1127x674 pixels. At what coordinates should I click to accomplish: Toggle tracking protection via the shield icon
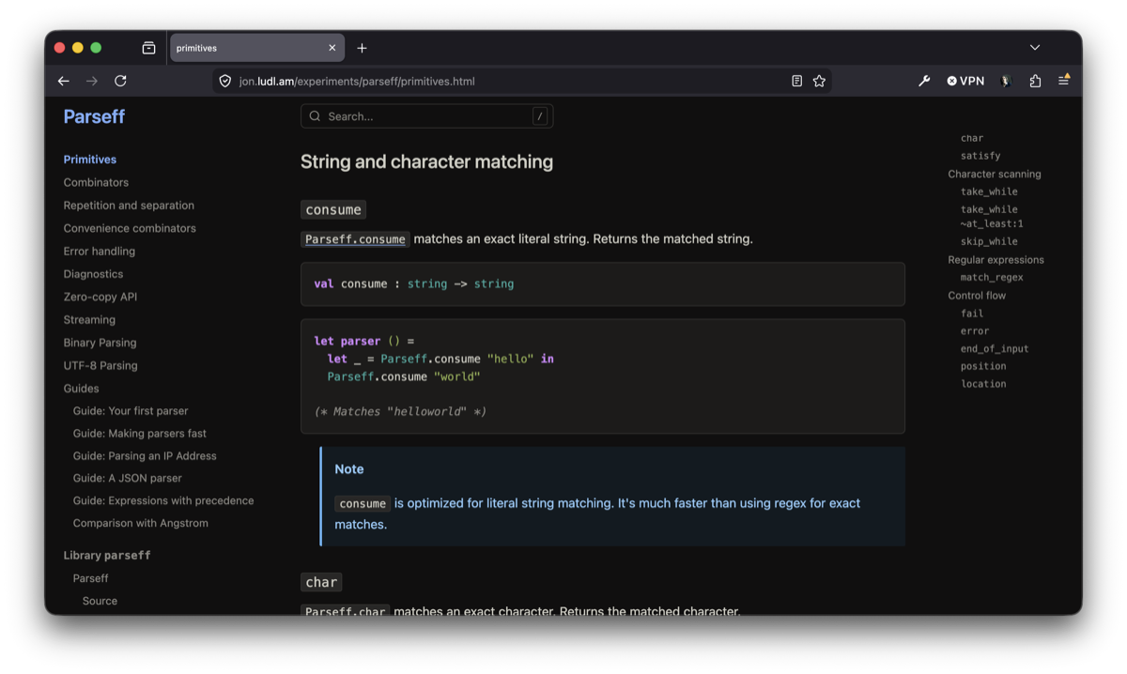coord(224,81)
